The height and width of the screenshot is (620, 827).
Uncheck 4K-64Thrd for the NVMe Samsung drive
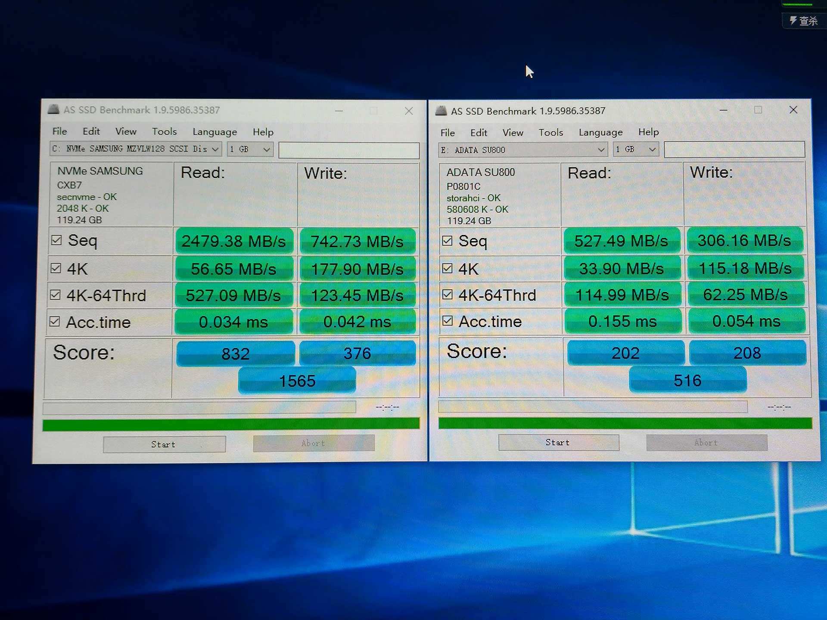56,294
